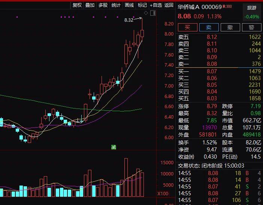Click the 8.32 high price annotation
Viewport: 263px width, 205px height.
[x=129, y=20]
